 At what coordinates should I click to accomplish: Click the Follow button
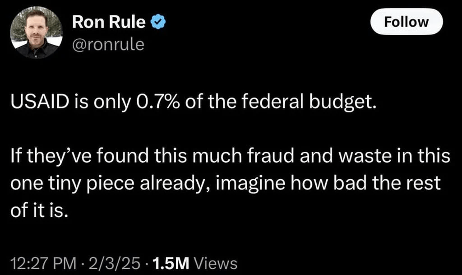point(406,22)
